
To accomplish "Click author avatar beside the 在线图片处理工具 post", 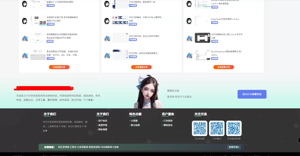I will pyautogui.click(x=24, y=21).
